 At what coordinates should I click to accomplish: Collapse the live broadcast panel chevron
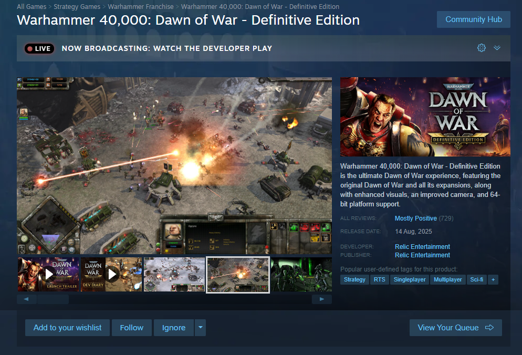[x=497, y=48]
